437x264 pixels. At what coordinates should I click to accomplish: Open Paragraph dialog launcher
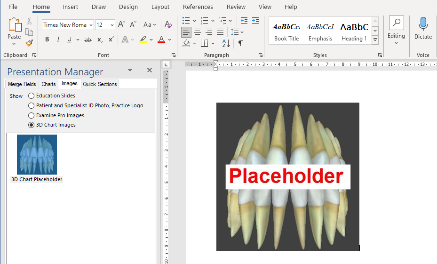pos(260,55)
